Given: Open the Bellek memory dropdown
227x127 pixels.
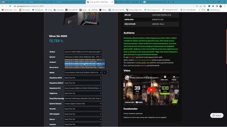Looking at the screenshot, I should 83,73.
